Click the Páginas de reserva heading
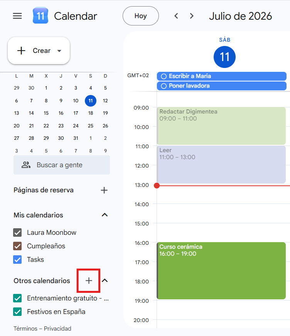This screenshot has width=290, height=336. pyautogui.click(x=44, y=190)
